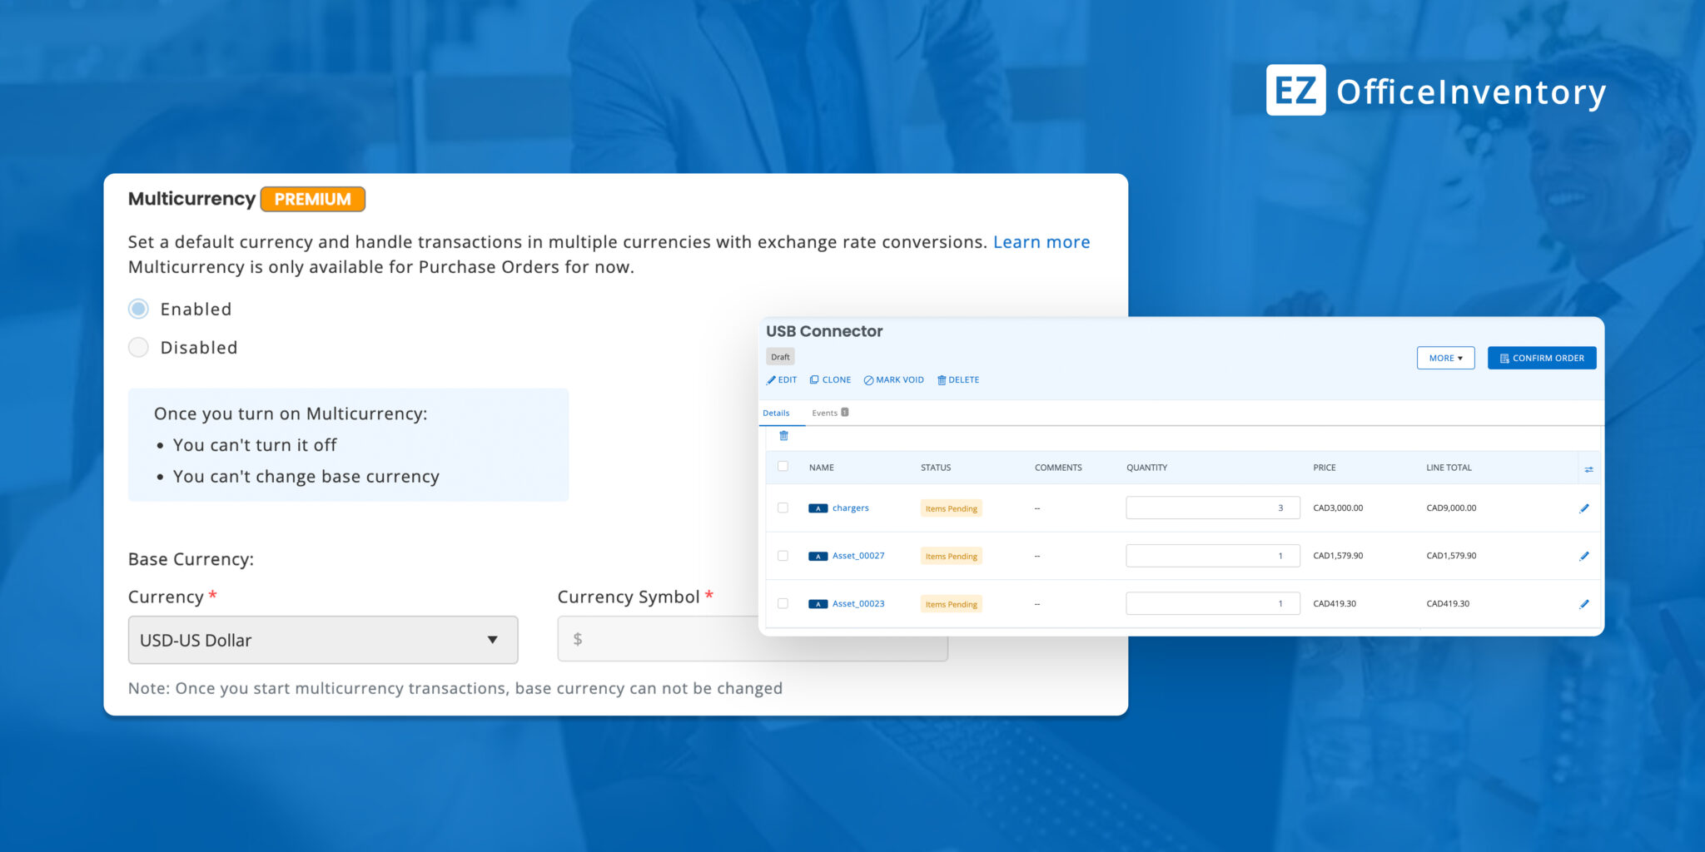Image resolution: width=1705 pixels, height=852 pixels.
Task: Check the select-all checkbox in the table header
Action: (x=783, y=467)
